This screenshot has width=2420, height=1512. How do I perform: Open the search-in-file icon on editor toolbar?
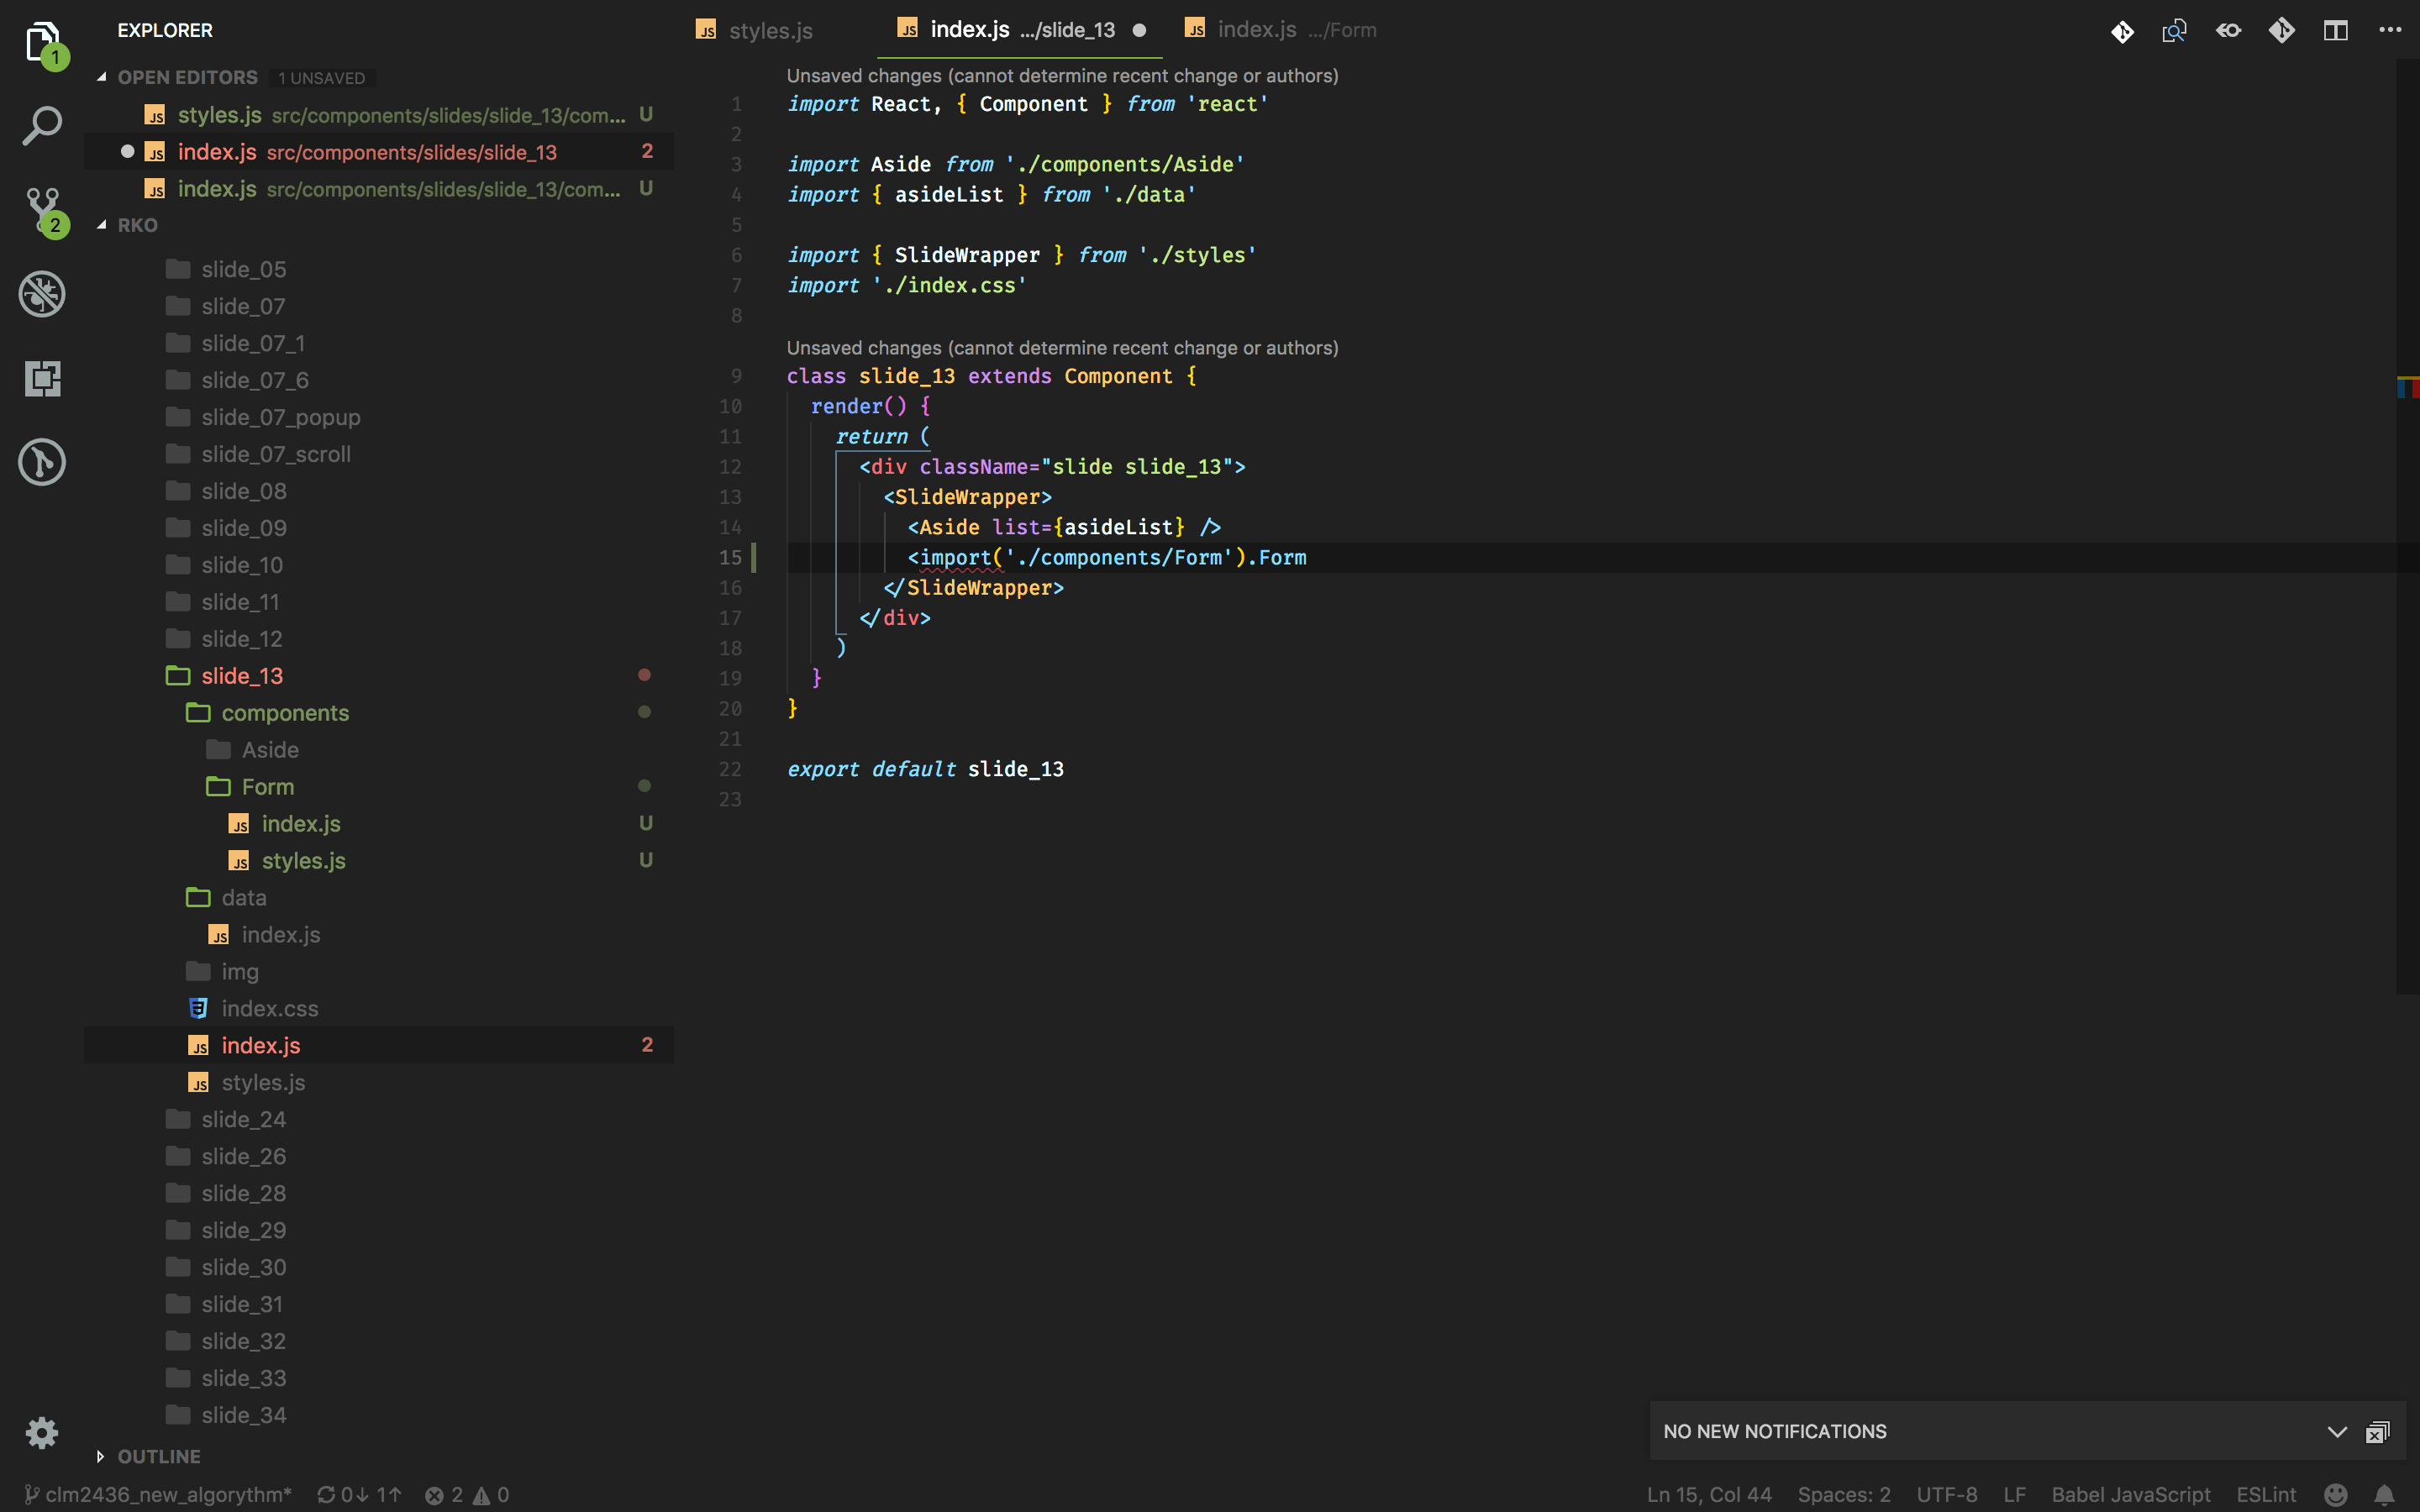2174,30
